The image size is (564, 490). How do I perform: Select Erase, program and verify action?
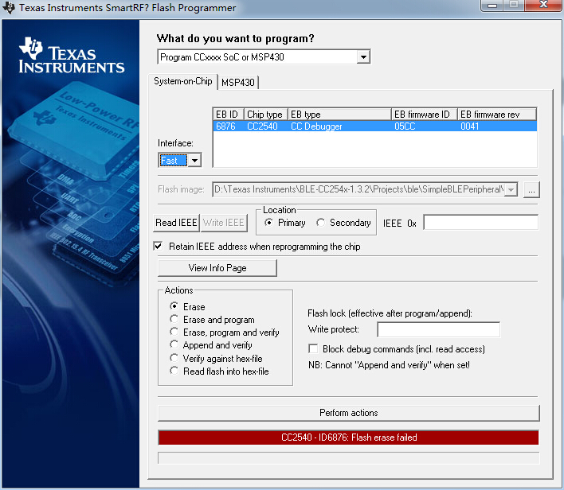[174, 332]
